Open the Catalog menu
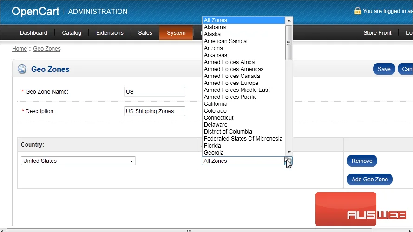413x232 pixels. coord(72,33)
